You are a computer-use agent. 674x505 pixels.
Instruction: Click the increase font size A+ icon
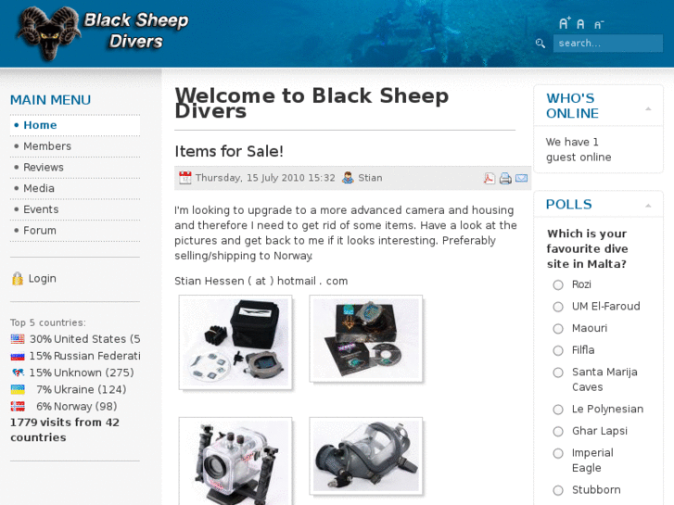(565, 23)
